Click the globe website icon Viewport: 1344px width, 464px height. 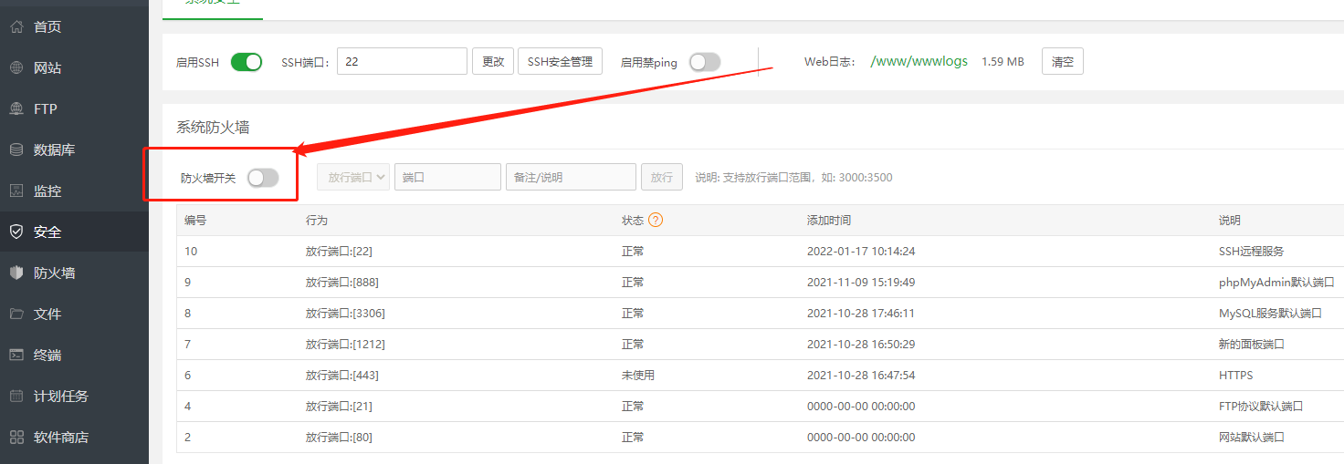click(x=16, y=67)
